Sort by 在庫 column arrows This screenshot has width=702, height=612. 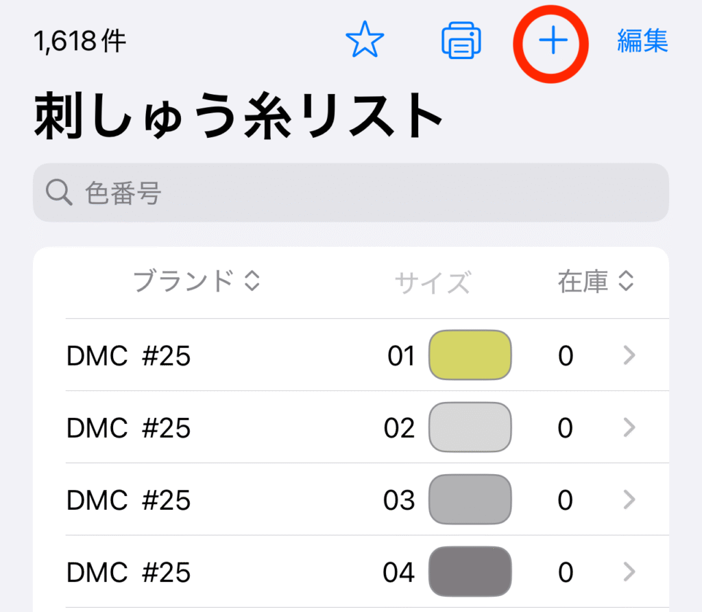tap(626, 281)
